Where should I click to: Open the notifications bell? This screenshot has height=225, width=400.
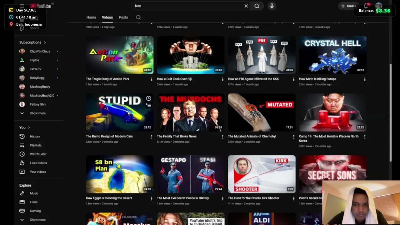(x=366, y=6)
